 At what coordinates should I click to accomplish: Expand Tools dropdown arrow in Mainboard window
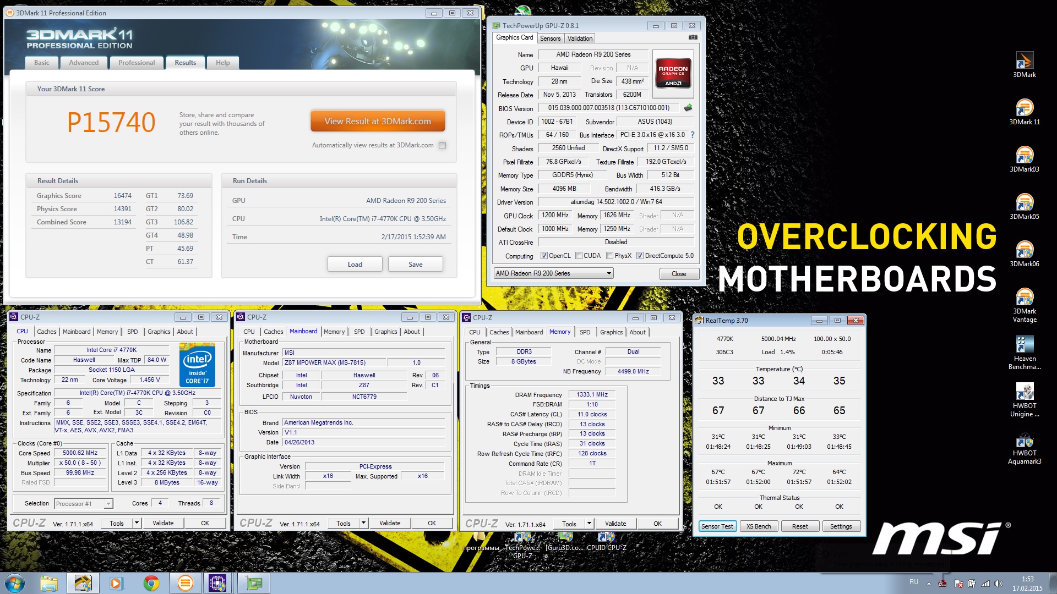tap(363, 523)
